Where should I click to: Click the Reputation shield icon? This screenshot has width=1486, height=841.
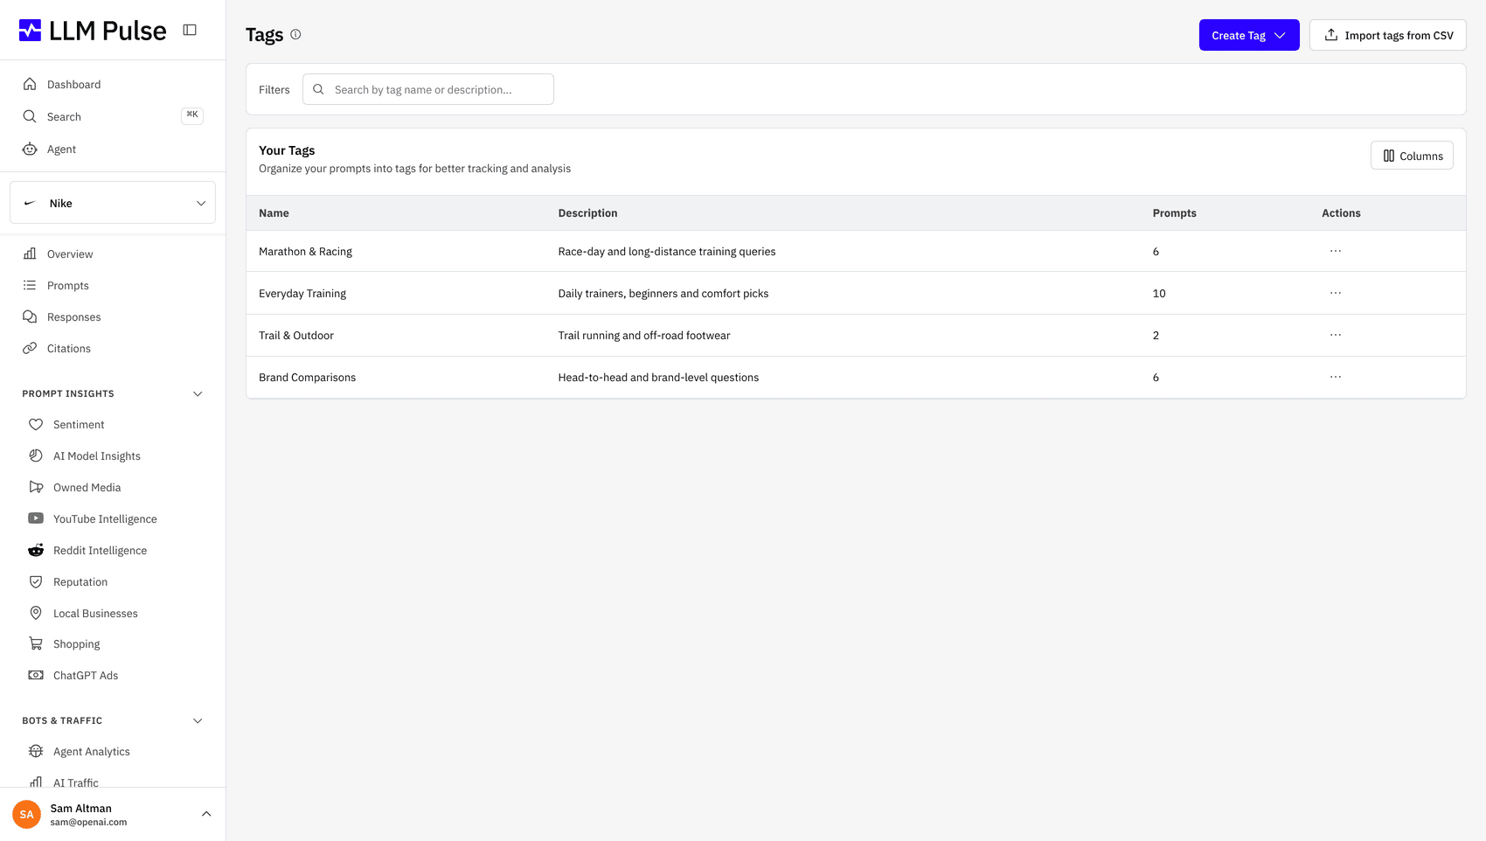pyautogui.click(x=36, y=581)
